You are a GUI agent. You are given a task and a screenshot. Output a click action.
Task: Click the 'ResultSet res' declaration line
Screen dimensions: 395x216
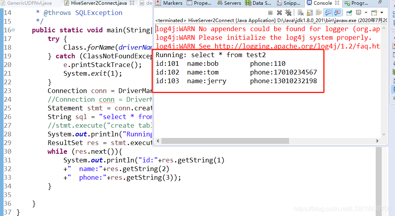click(100, 143)
